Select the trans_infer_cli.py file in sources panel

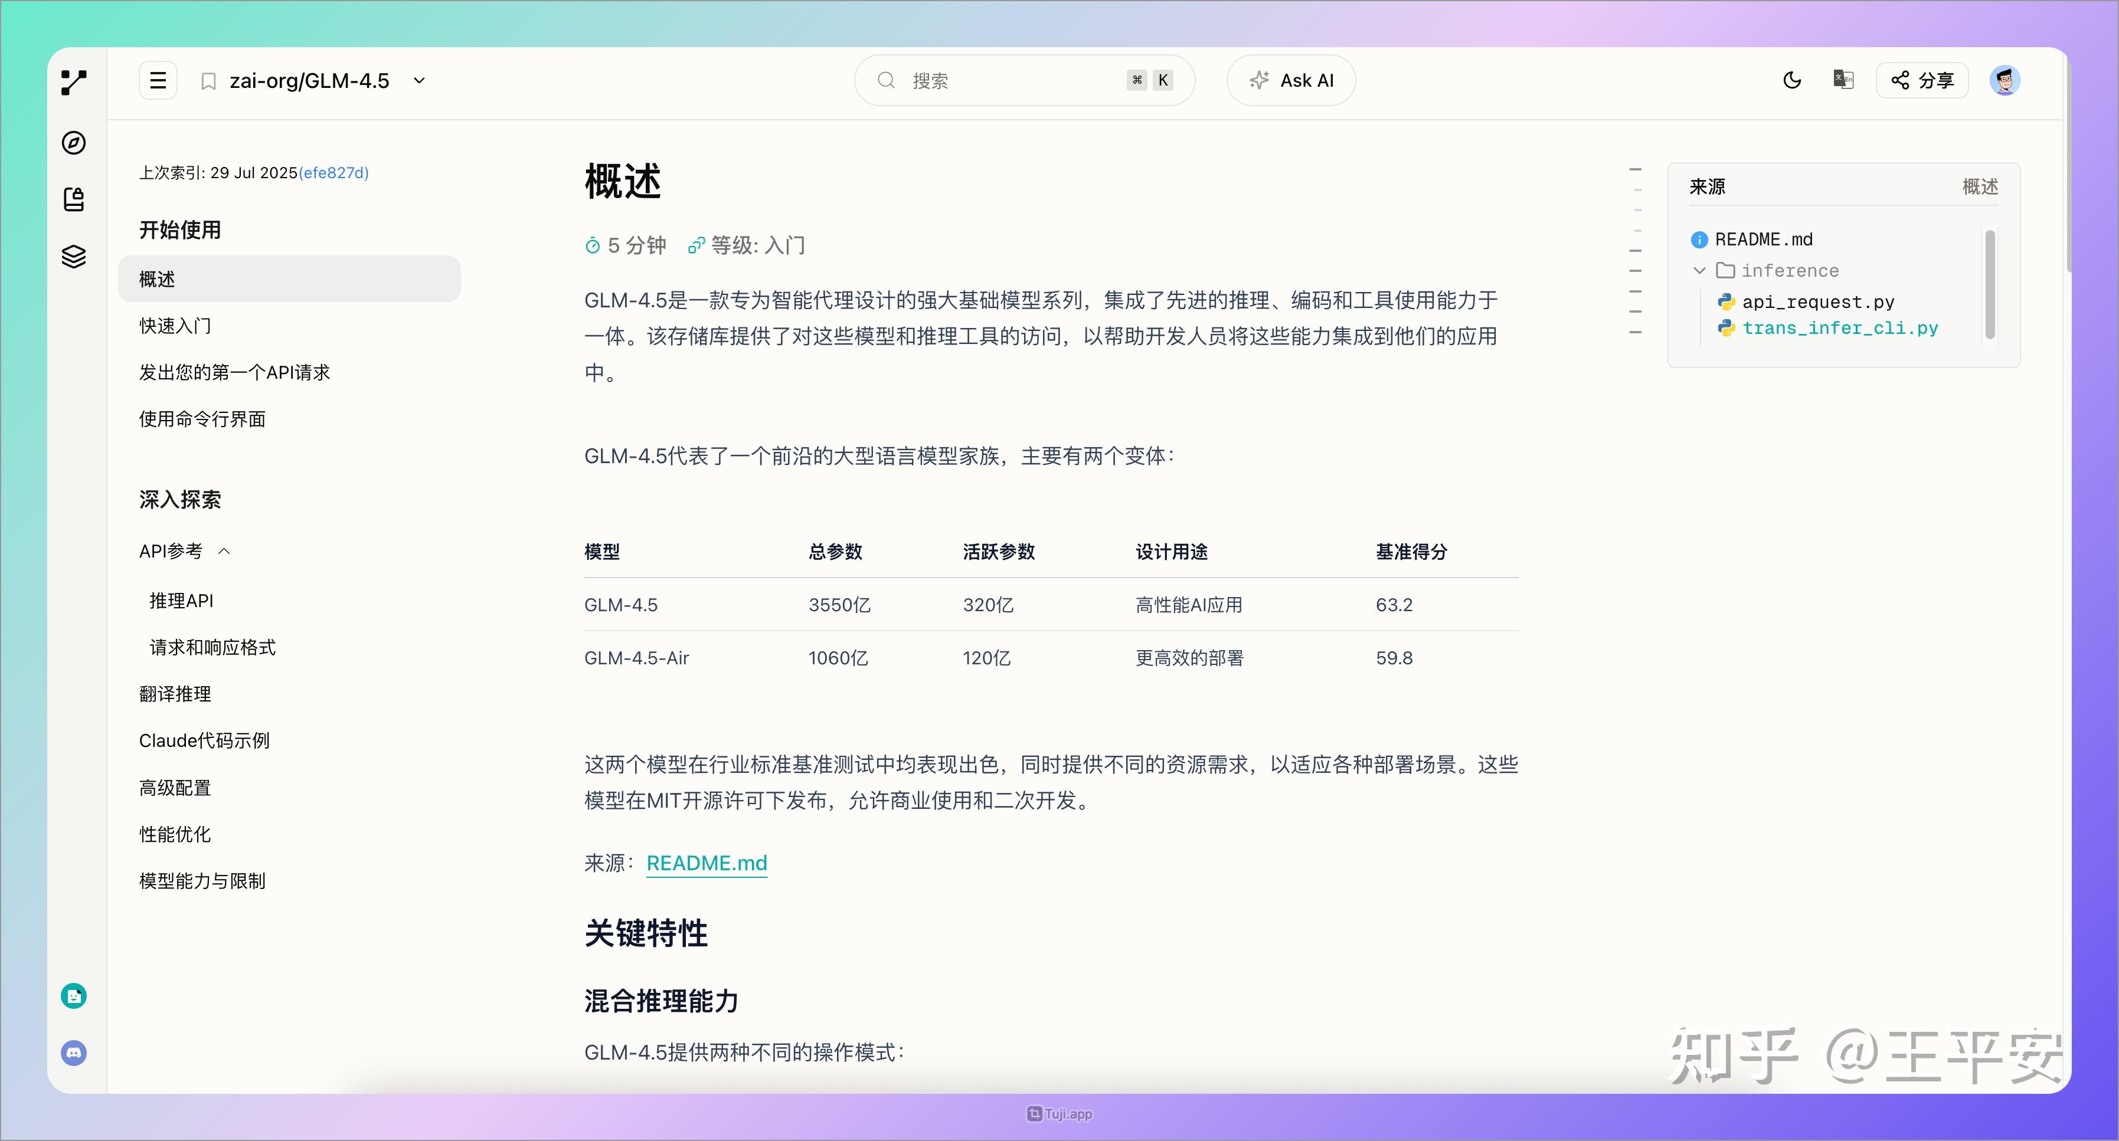pyautogui.click(x=1840, y=327)
